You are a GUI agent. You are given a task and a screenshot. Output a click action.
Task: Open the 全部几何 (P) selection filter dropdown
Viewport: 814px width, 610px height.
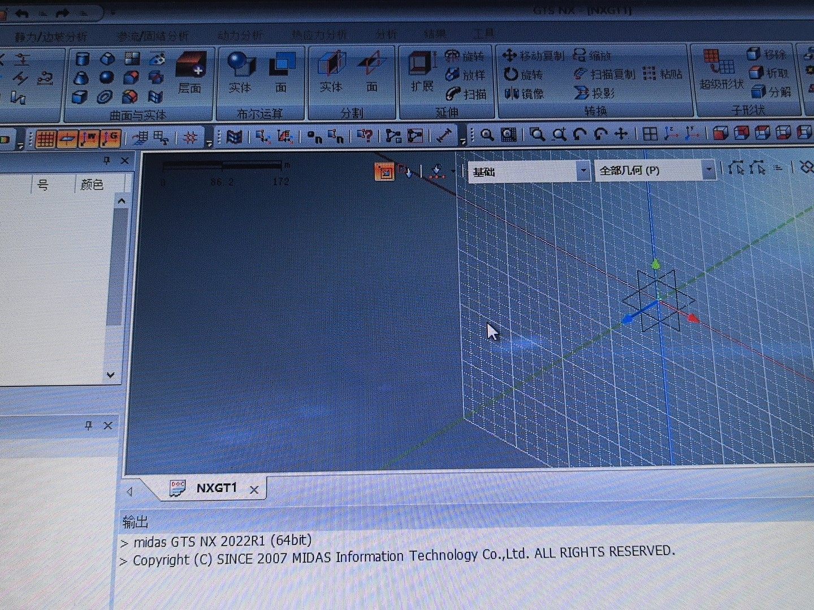(655, 170)
